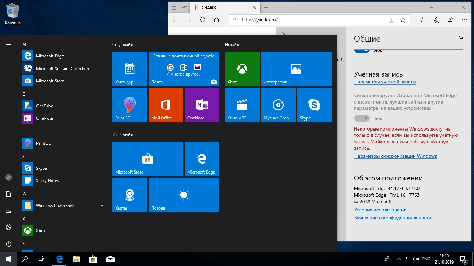Open File Explorer from the taskbar

click(x=76, y=259)
